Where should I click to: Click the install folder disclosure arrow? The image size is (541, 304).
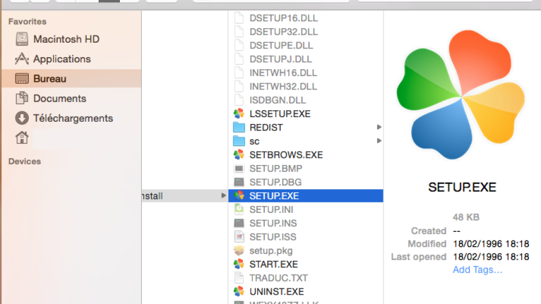pos(223,196)
